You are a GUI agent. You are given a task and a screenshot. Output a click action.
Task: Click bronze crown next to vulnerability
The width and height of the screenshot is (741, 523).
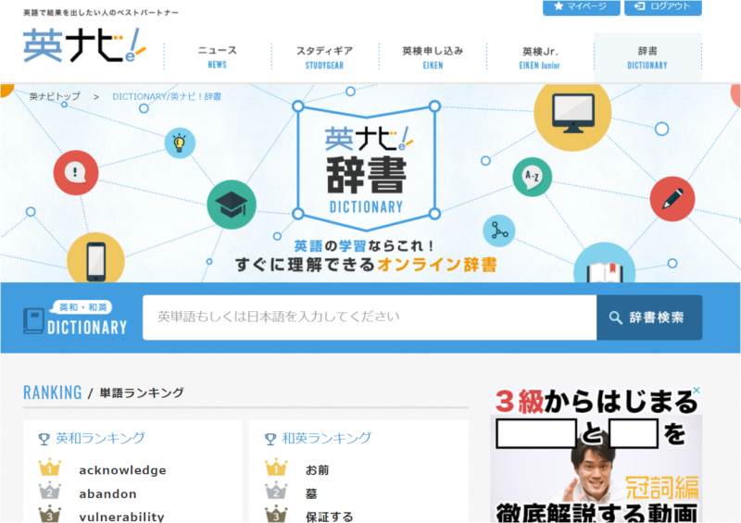point(50,514)
